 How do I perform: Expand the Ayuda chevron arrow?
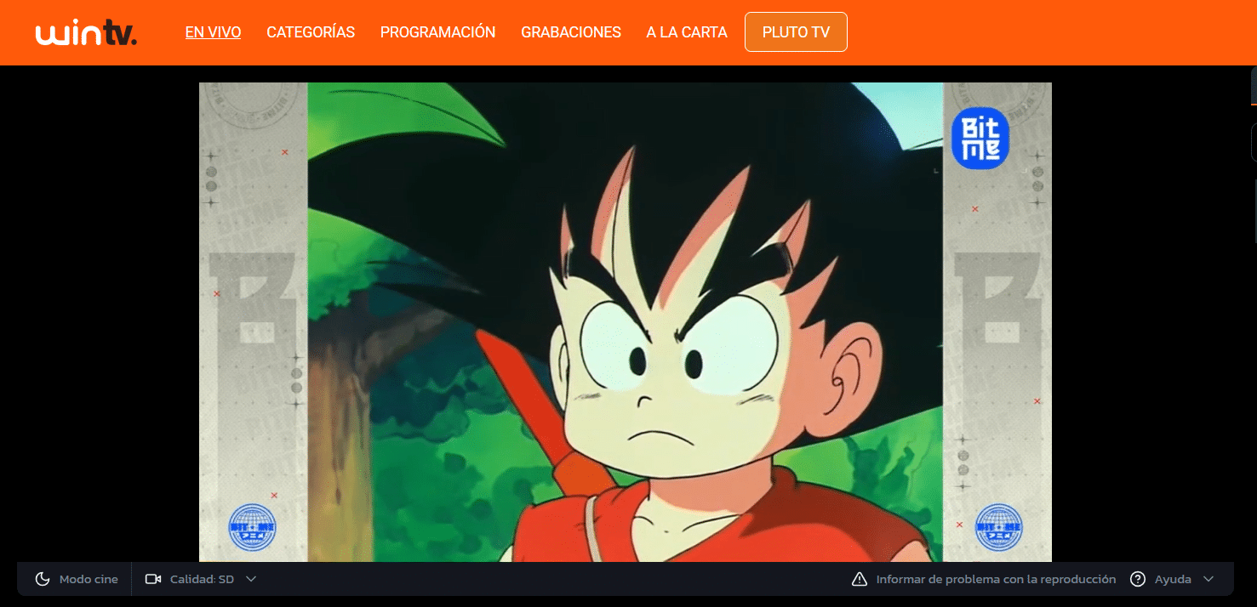pos(1208,579)
